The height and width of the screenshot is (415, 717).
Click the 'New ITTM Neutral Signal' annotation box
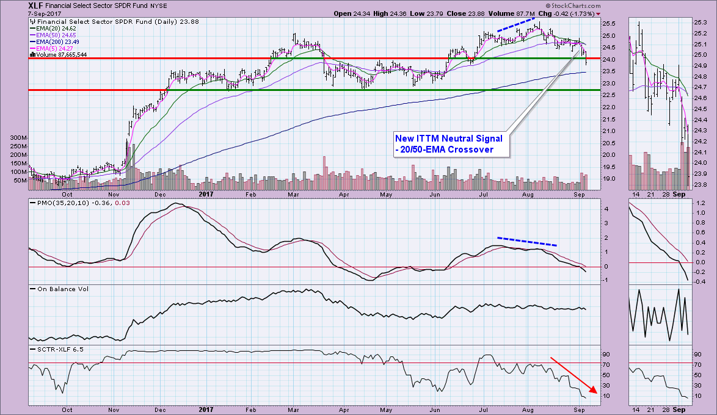[x=451, y=145]
